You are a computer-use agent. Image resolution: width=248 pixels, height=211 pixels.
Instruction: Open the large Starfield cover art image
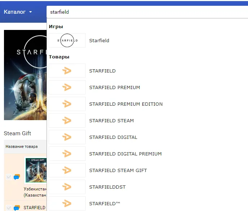click(25, 75)
